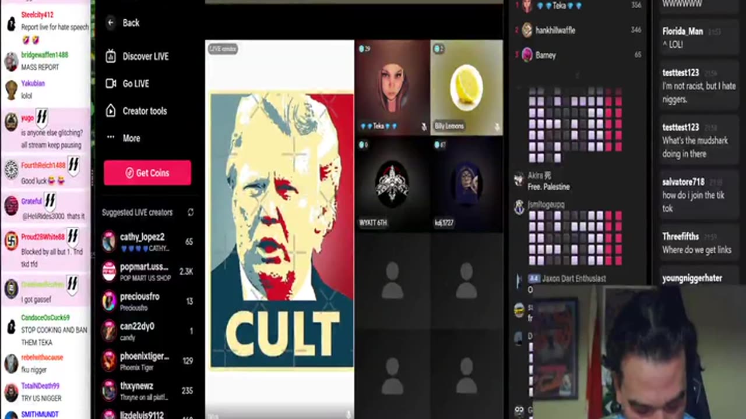
Task: Click the "Free. Palestine" chat message
Action: point(549,187)
